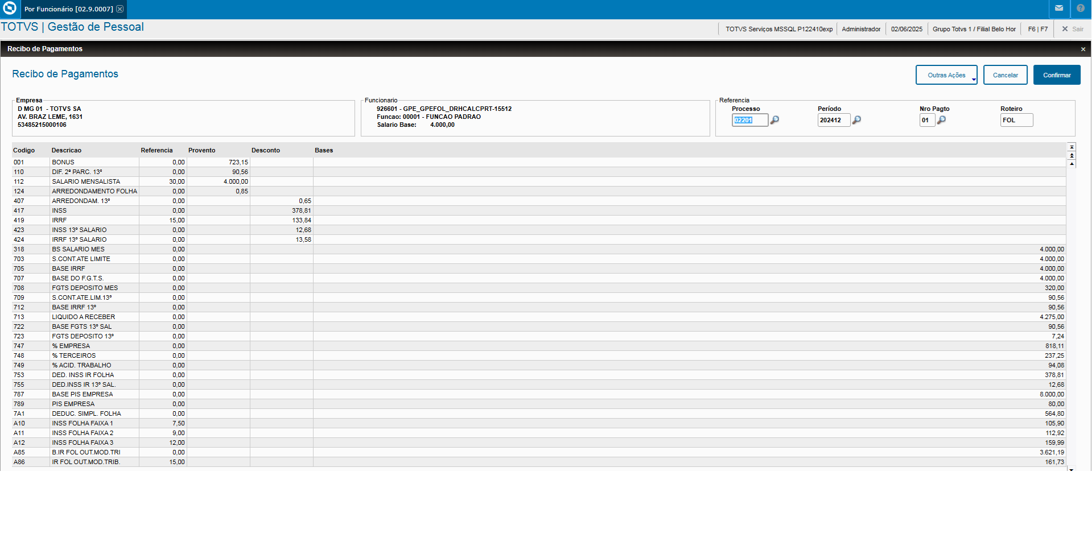Click Sair to exit the system
1092x550 pixels.
coord(1073,29)
